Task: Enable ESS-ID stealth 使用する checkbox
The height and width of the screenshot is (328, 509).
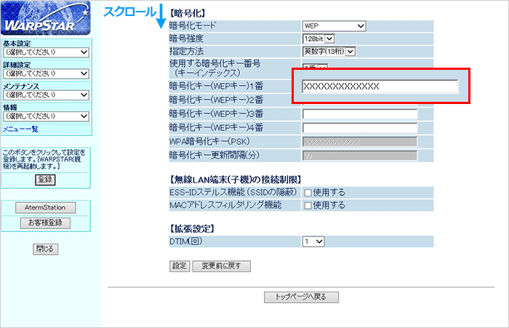Action: [308, 193]
